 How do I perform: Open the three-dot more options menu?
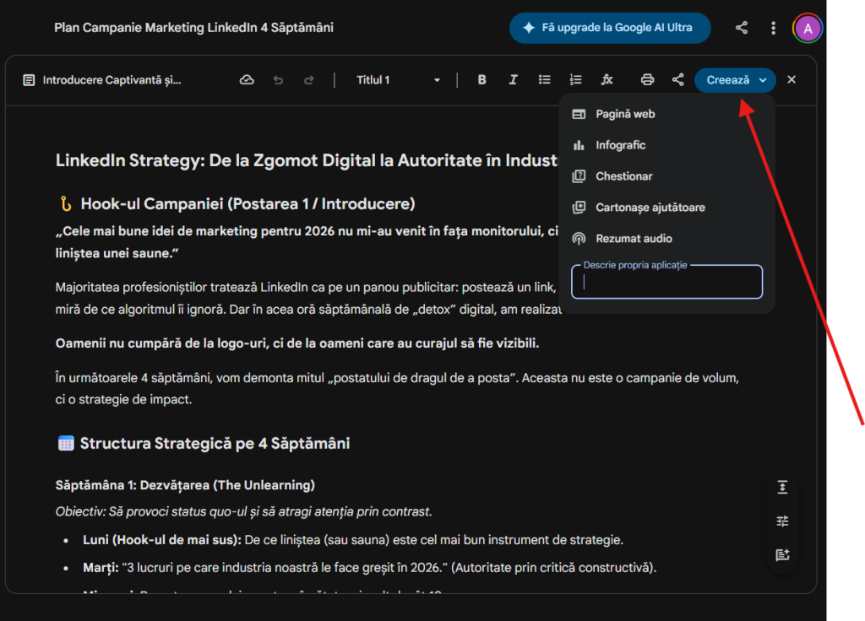774,28
